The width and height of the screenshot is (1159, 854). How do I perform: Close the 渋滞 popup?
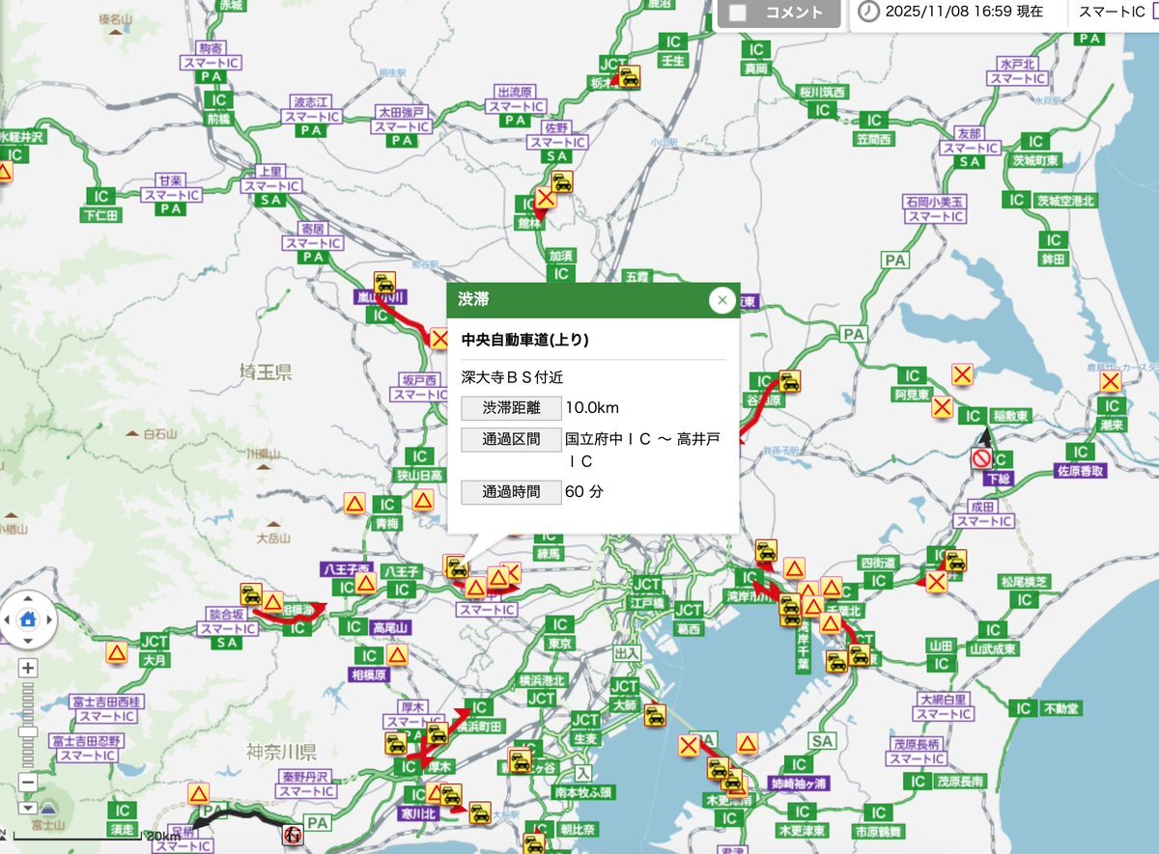click(722, 300)
